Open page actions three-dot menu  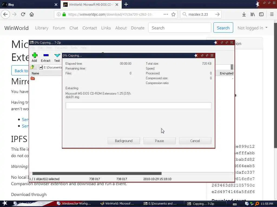(166, 14)
